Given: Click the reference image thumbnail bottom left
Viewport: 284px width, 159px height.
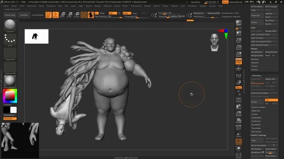Looking at the screenshot, I should click(x=20, y=140).
